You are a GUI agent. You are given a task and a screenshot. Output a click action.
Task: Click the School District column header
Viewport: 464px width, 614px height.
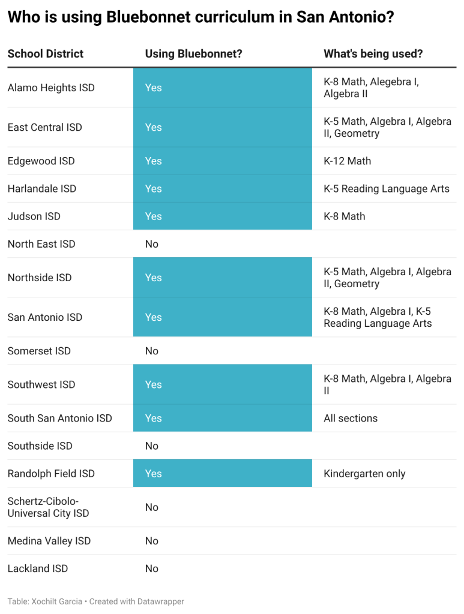pos(46,53)
